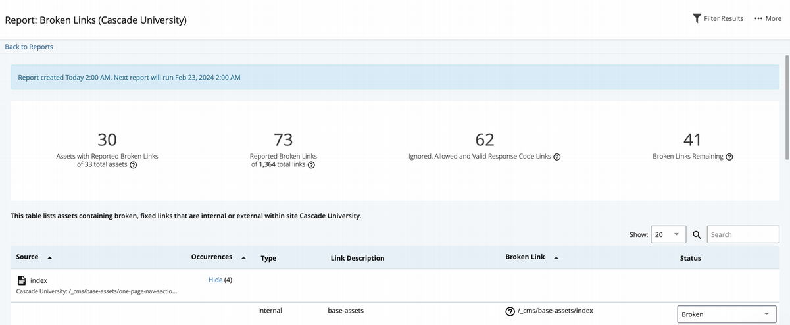790x325 pixels.
Task: Open the index source asset
Action: pyautogui.click(x=39, y=280)
